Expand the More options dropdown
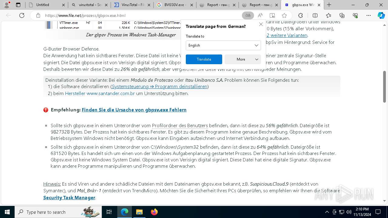Image resolution: width=388 pixels, height=218 pixels. [x=243, y=59]
